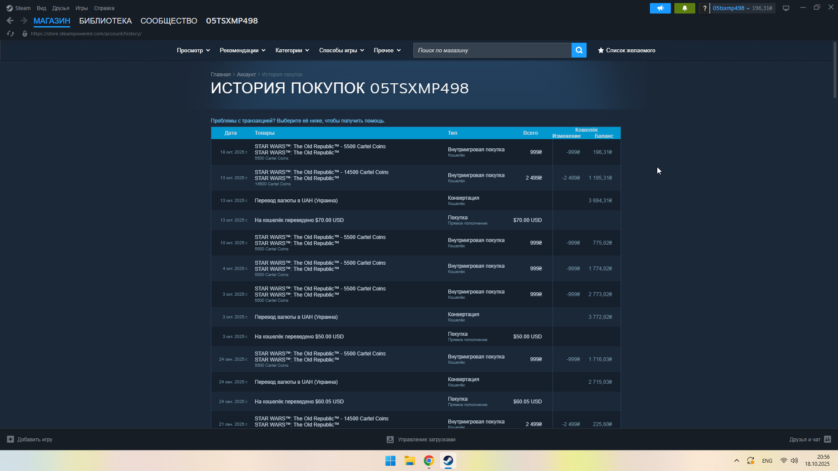
Task: Expand the Просмотр dropdown
Action: [x=193, y=50]
